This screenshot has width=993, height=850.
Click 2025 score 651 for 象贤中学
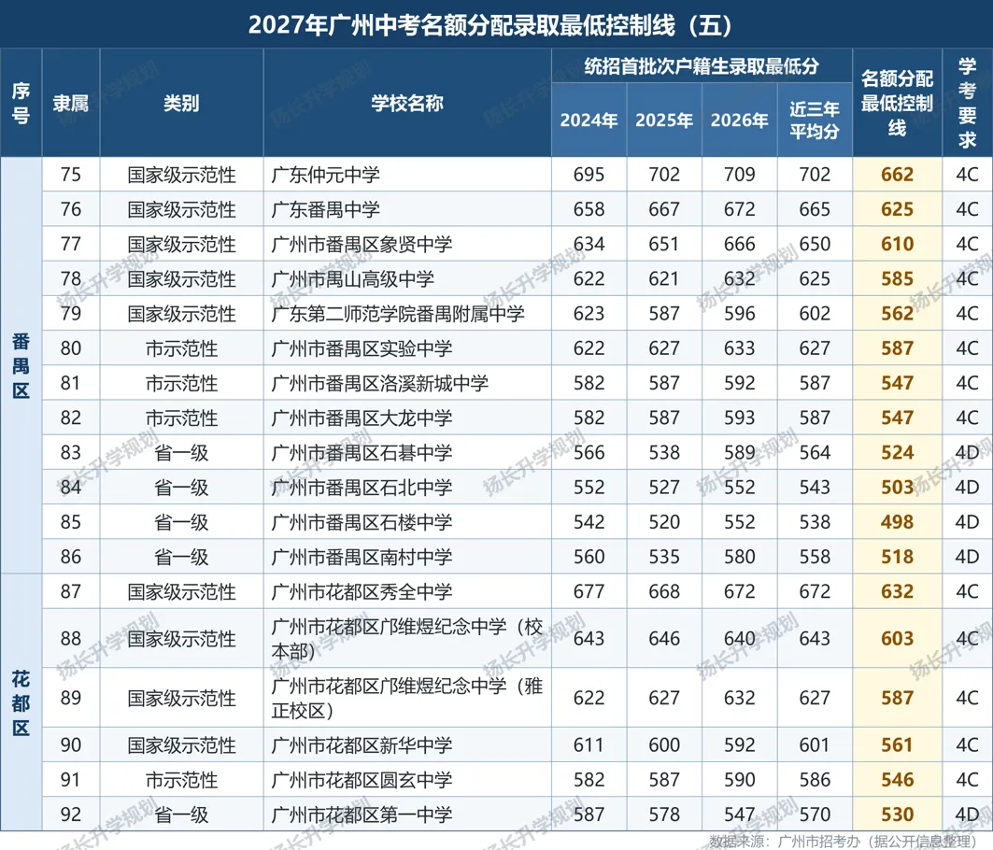coord(664,245)
